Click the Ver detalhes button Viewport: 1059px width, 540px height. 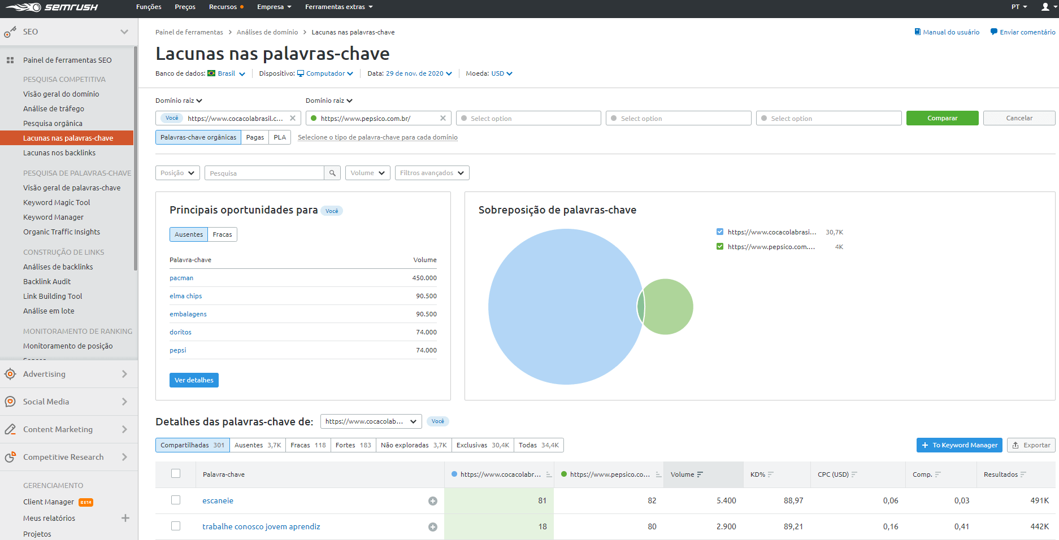[x=194, y=380]
